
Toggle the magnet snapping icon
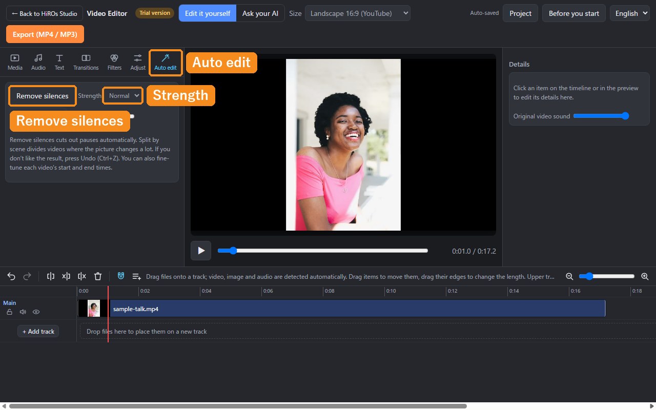pos(121,276)
